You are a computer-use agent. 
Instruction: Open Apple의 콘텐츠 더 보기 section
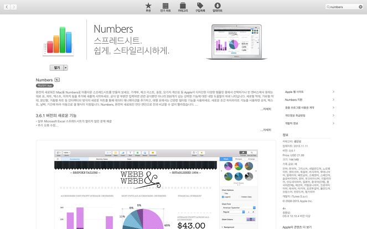(297, 227)
